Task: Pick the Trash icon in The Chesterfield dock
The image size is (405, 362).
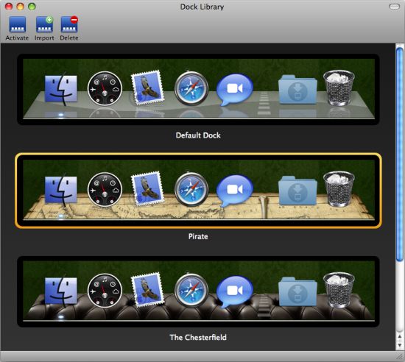Action: click(x=339, y=290)
